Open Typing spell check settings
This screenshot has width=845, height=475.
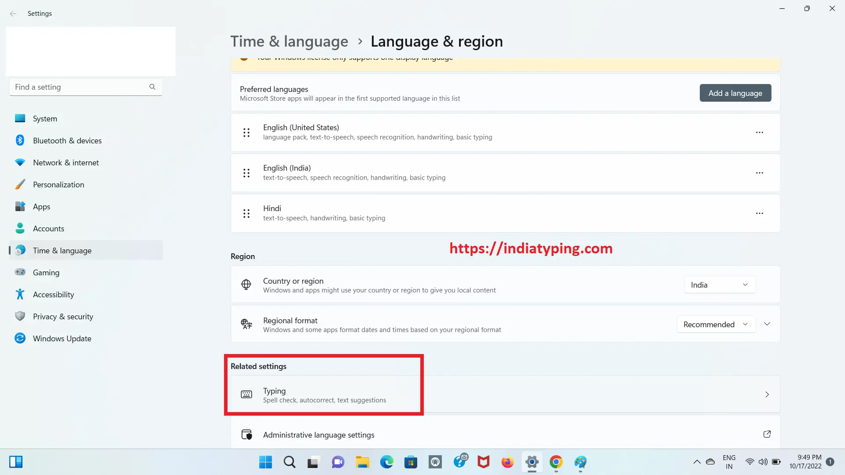(324, 395)
